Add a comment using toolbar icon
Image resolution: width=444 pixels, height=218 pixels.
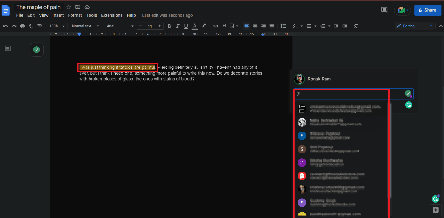pyautogui.click(x=224, y=26)
